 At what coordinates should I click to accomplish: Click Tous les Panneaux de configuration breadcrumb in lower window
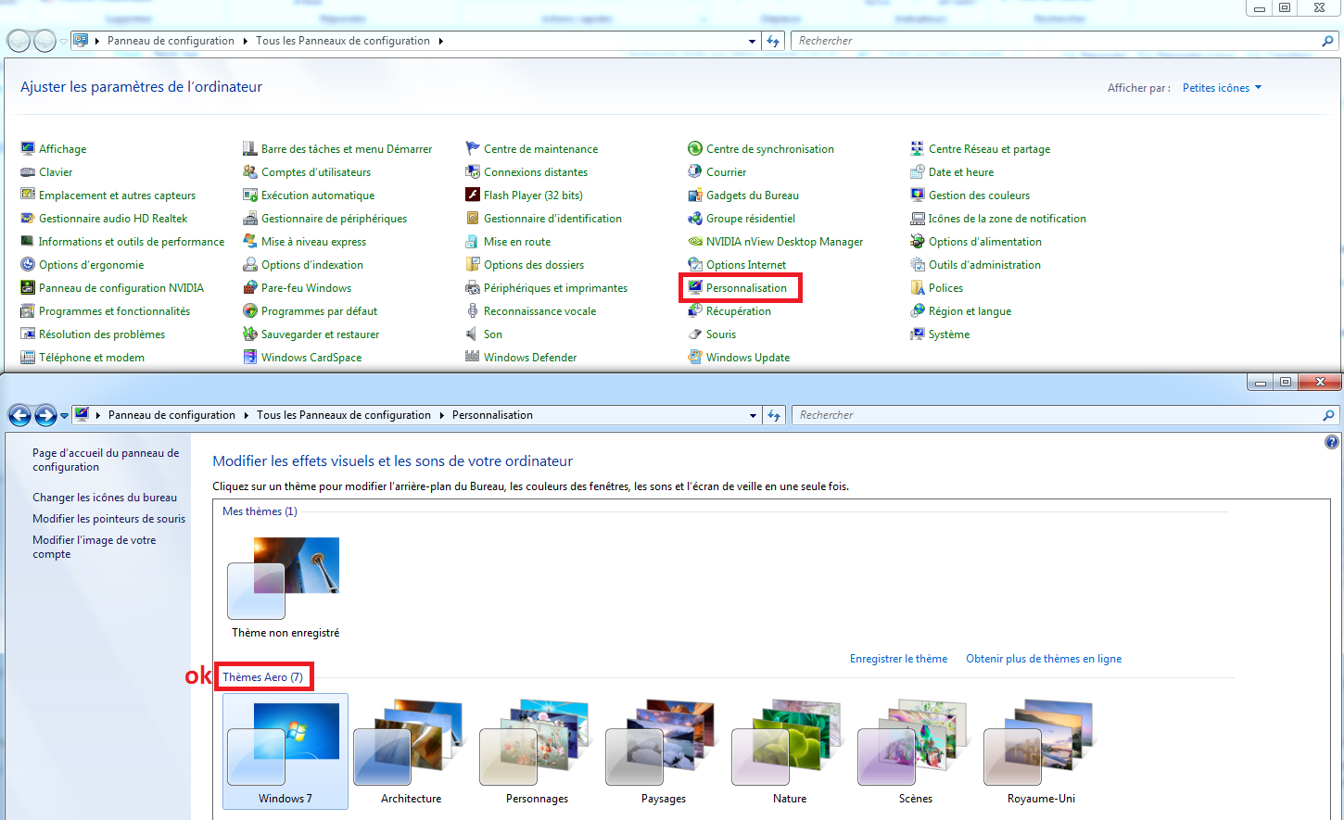(x=344, y=415)
